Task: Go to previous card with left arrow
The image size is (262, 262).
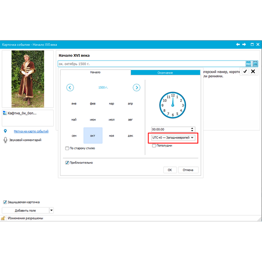Action: (238, 45)
